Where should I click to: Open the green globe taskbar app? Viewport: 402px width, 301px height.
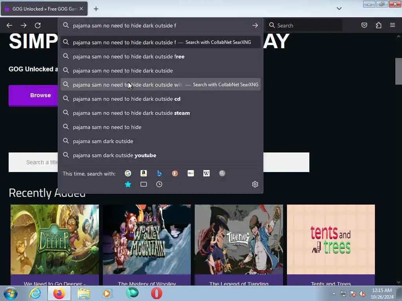click(132, 293)
